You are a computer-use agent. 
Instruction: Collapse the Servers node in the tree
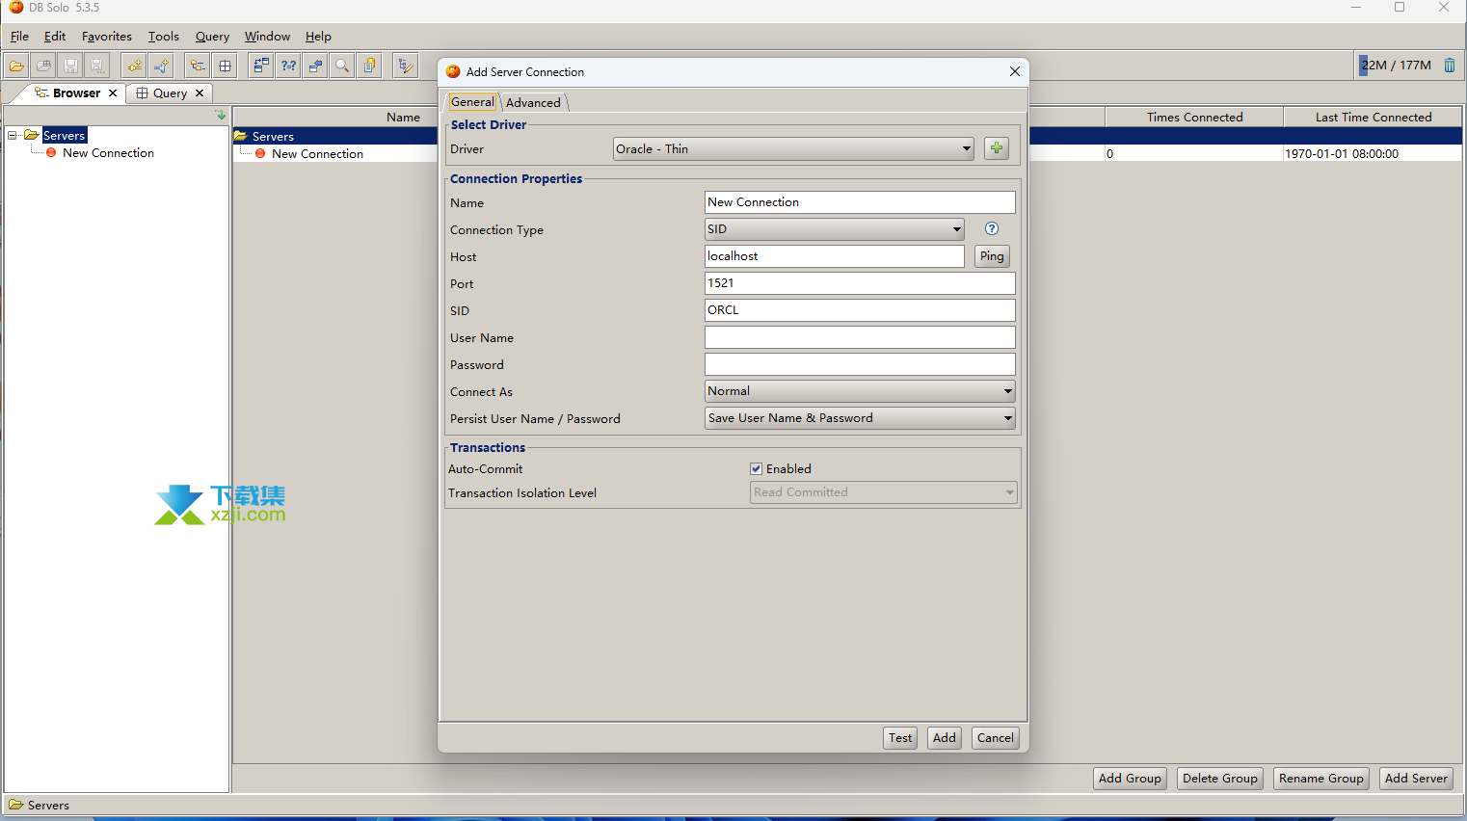[13, 136]
